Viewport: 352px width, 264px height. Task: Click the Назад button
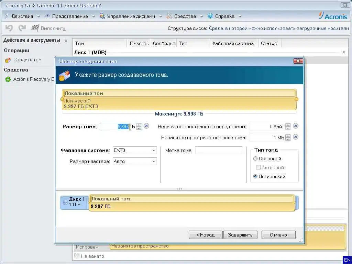coord(206,235)
